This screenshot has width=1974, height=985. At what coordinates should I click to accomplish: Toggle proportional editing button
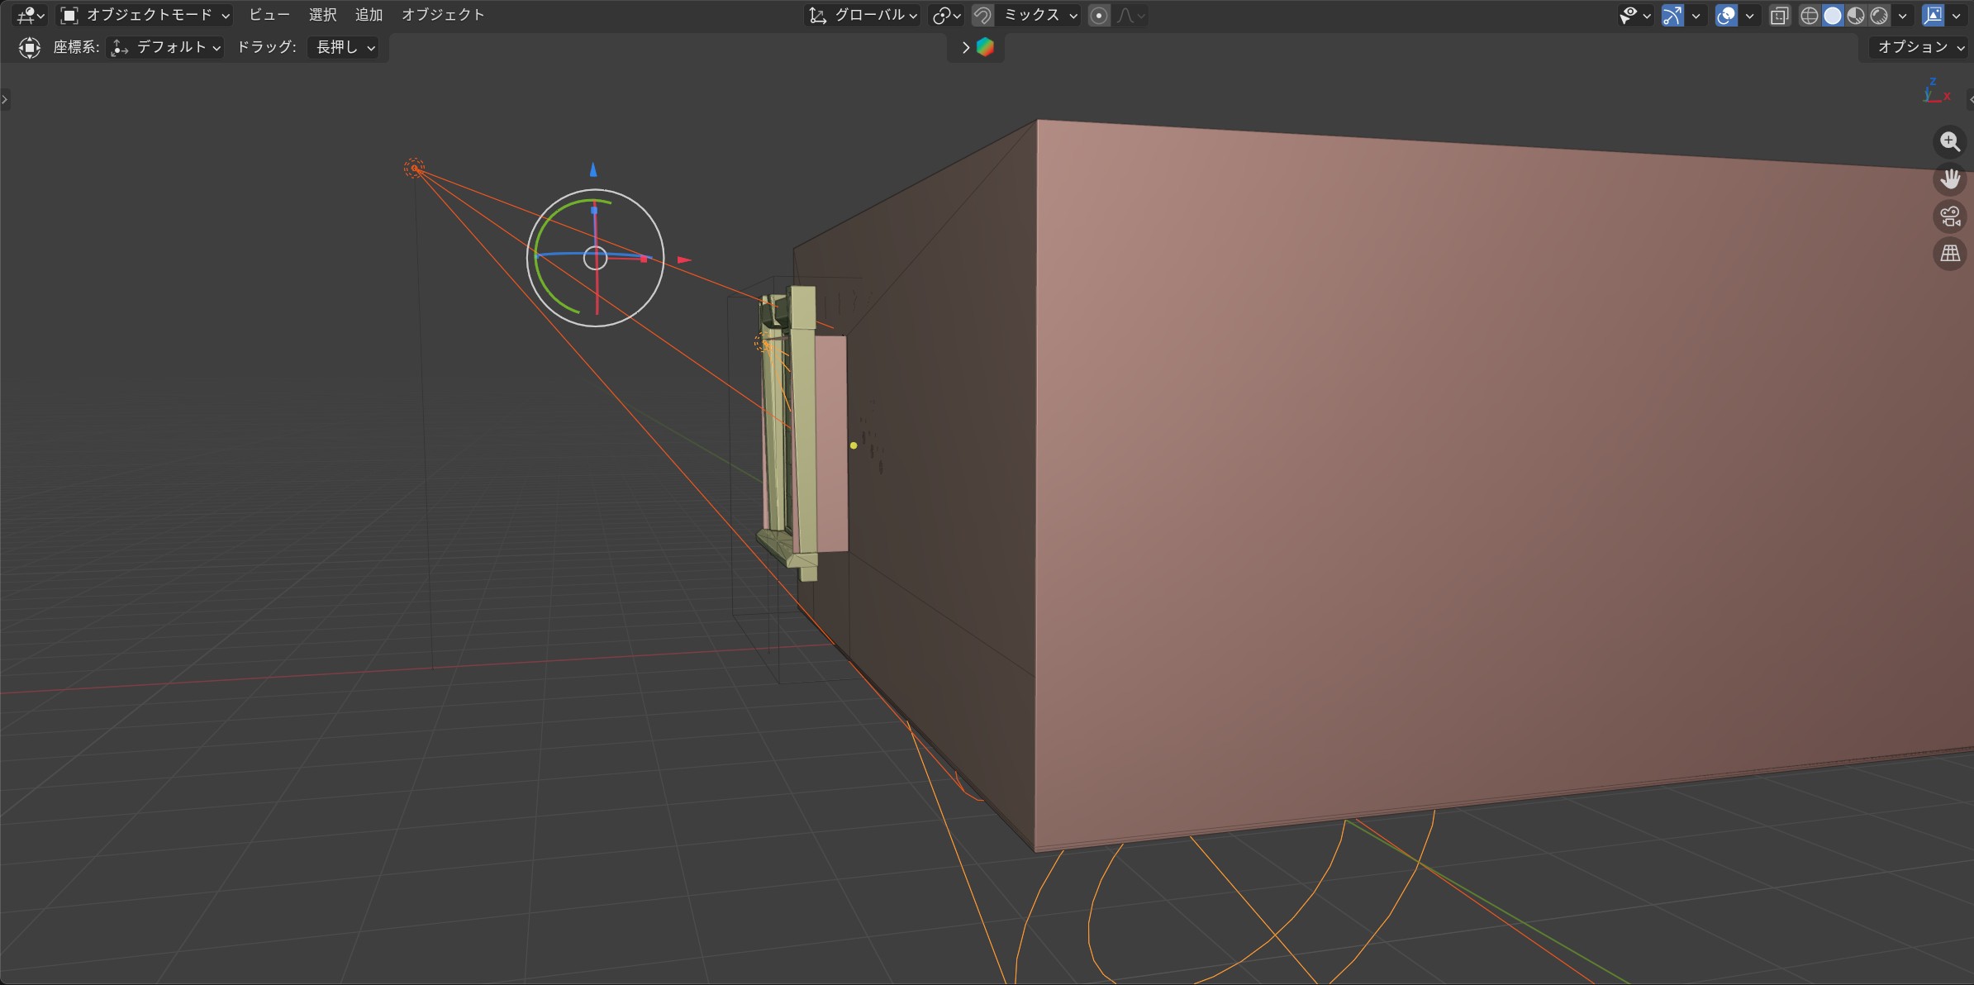coord(1099,16)
